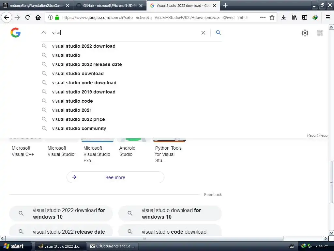Image resolution: width=334 pixels, height=251 pixels.
Task: Open page actions three-dot menu
Action: click(263, 17)
